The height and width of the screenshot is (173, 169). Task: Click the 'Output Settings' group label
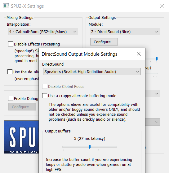point(102,18)
